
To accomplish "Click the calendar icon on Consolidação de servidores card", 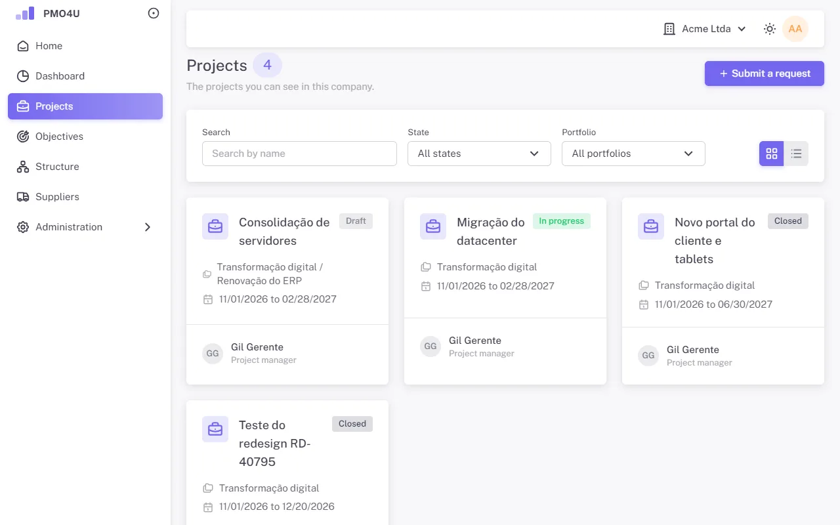I will click(208, 299).
